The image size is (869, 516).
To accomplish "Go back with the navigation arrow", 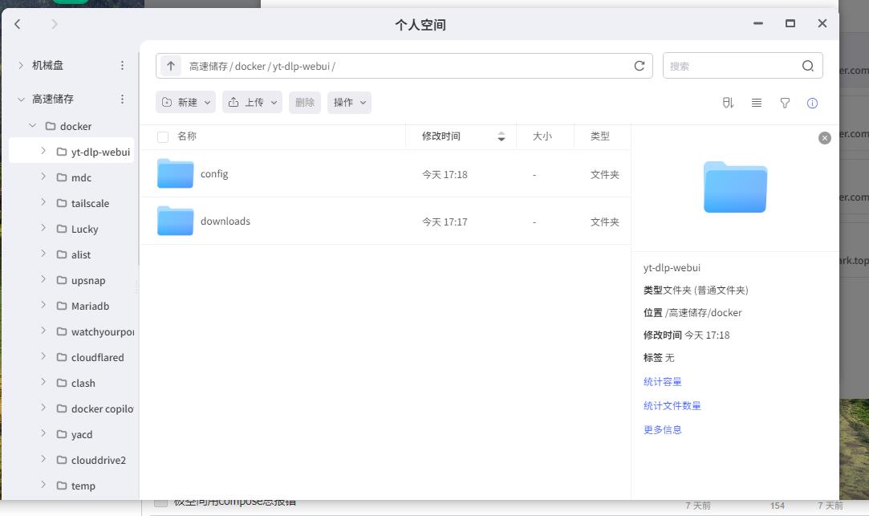I will [18, 24].
